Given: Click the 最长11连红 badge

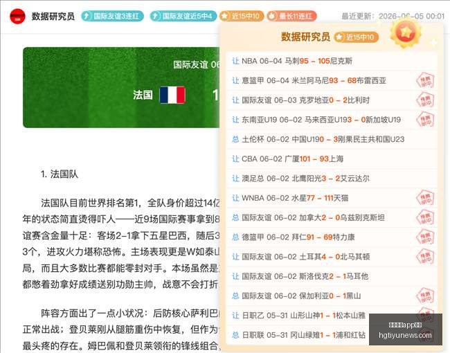Looking at the screenshot, I should pyautogui.click(x=291, y=16).
